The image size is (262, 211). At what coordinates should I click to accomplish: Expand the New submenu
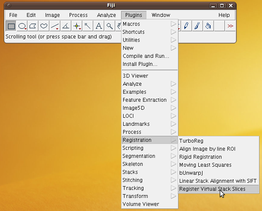(149, 48)
